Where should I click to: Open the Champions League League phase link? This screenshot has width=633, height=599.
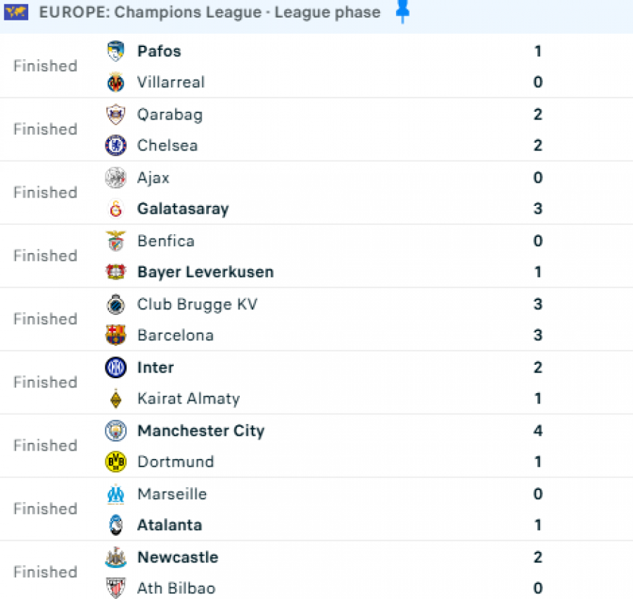[210, 12]
